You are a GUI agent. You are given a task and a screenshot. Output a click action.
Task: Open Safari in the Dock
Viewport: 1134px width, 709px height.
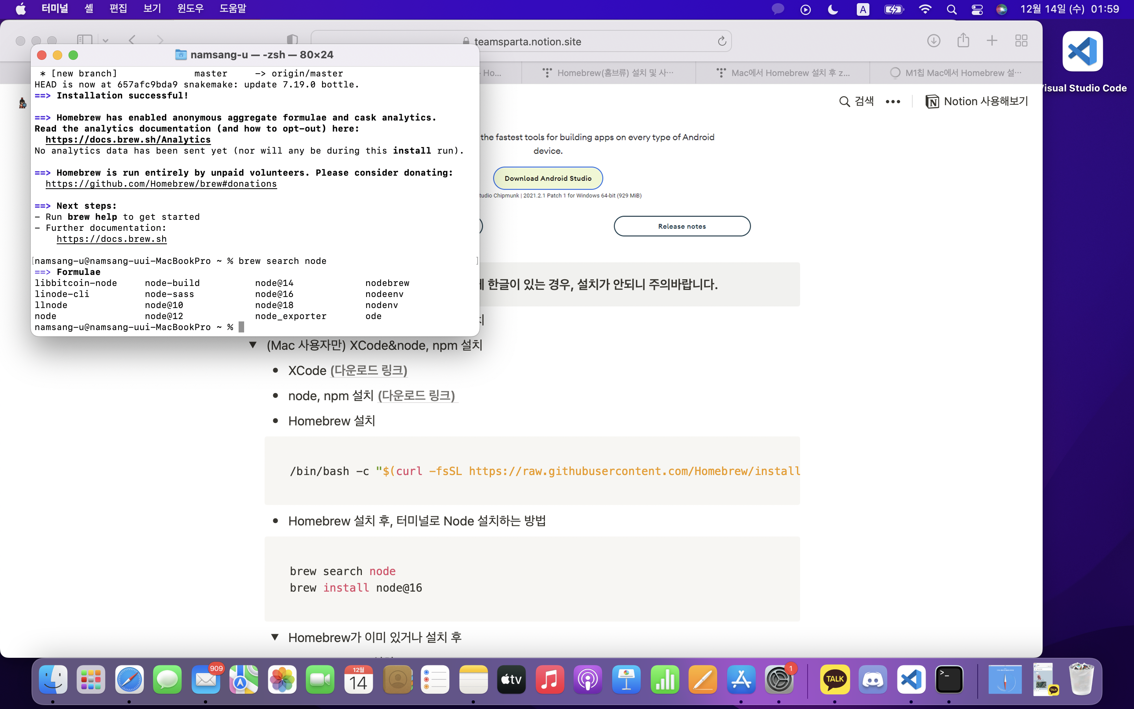pos(129,679)
